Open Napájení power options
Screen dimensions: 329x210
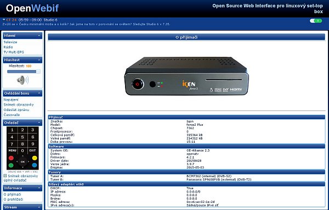click(11, 100)
